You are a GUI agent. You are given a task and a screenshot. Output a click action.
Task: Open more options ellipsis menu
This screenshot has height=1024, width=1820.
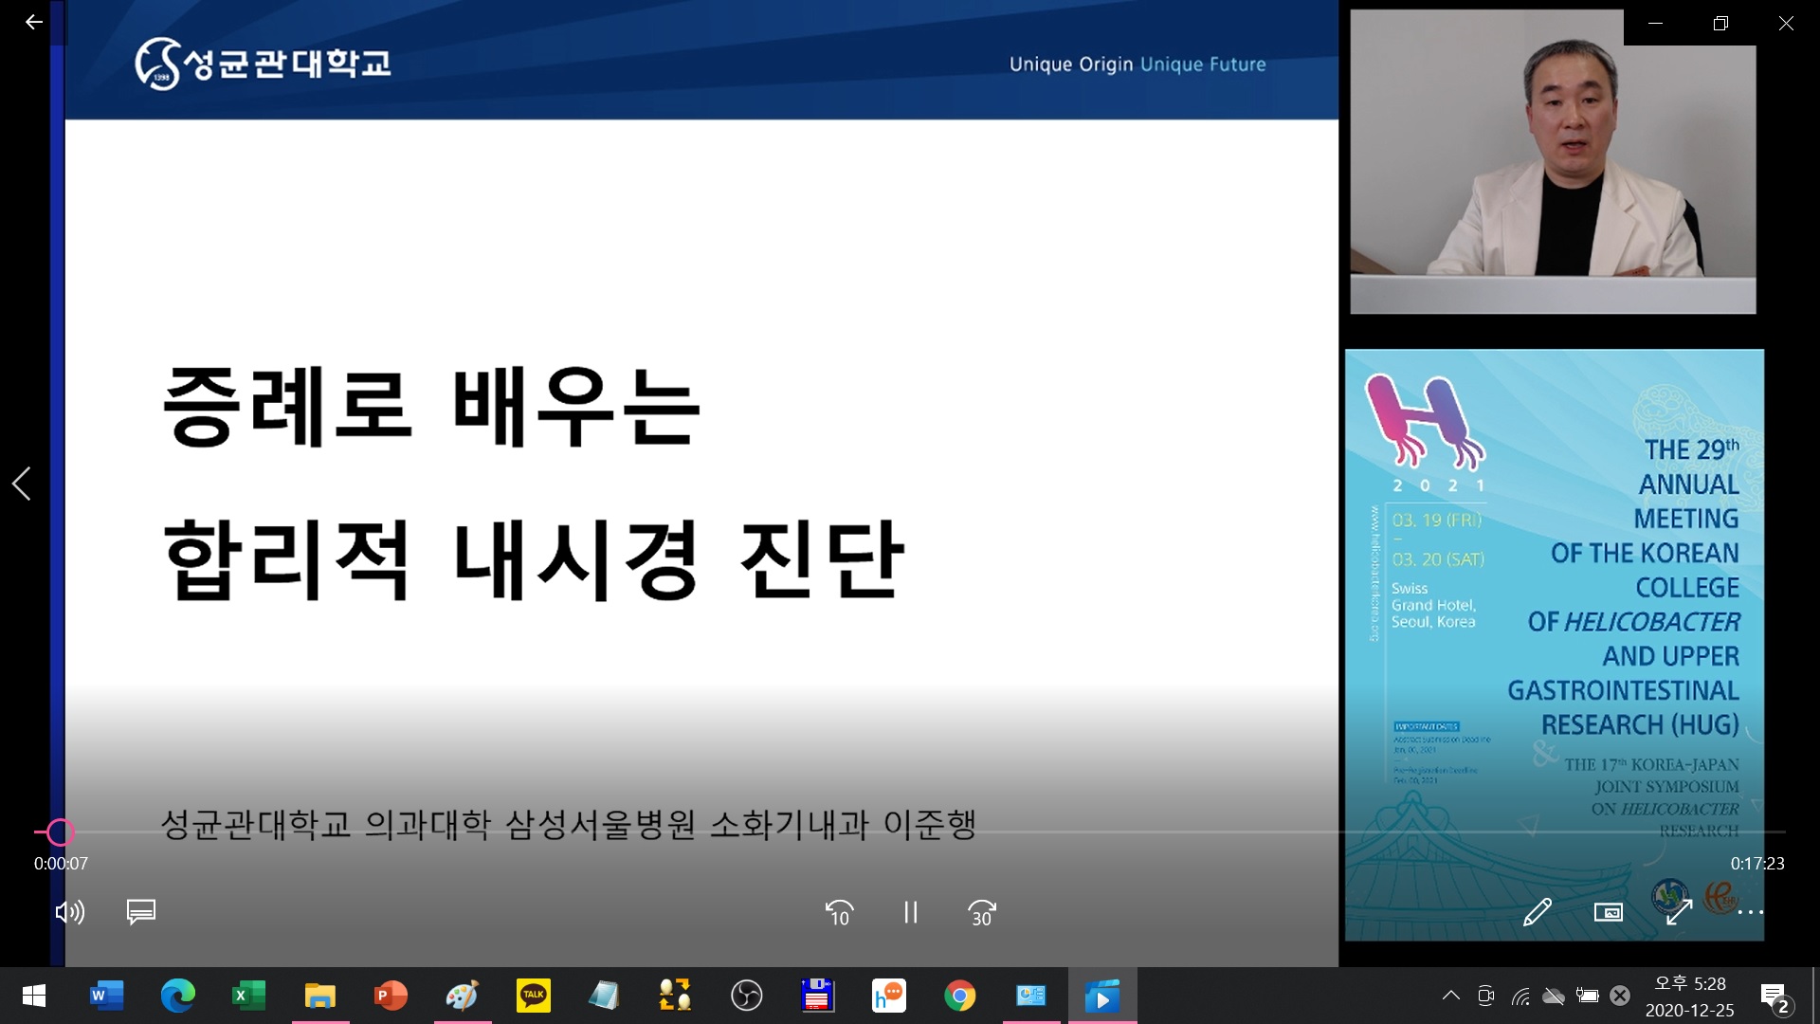1751,912
